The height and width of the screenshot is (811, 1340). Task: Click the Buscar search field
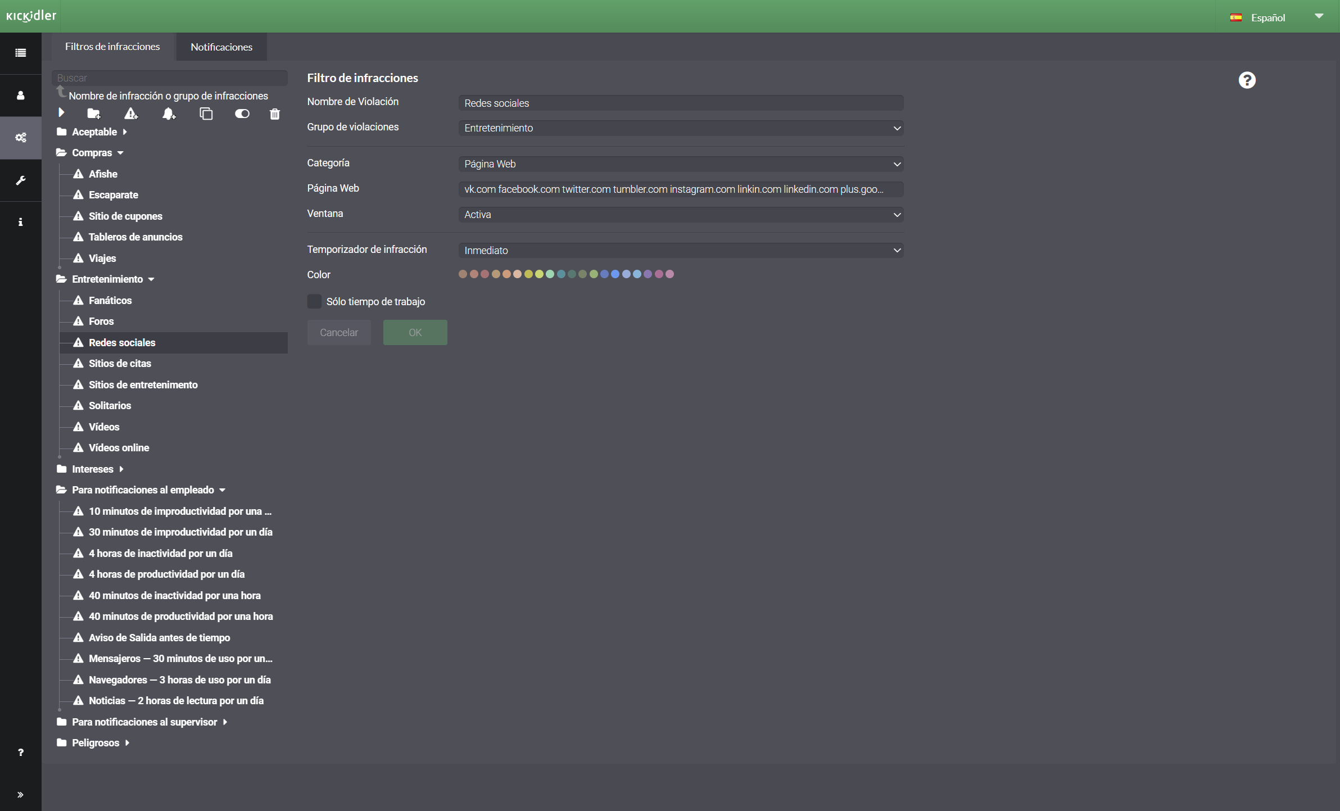click(169, 78)
